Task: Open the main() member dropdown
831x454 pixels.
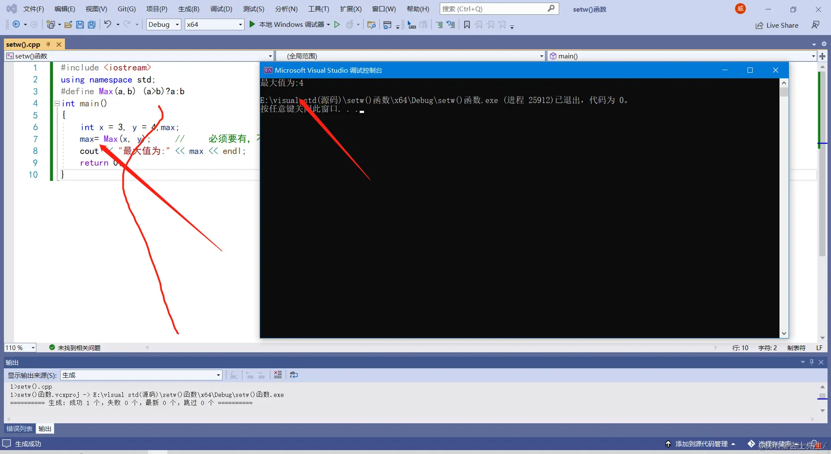Action: coord(813,56)
